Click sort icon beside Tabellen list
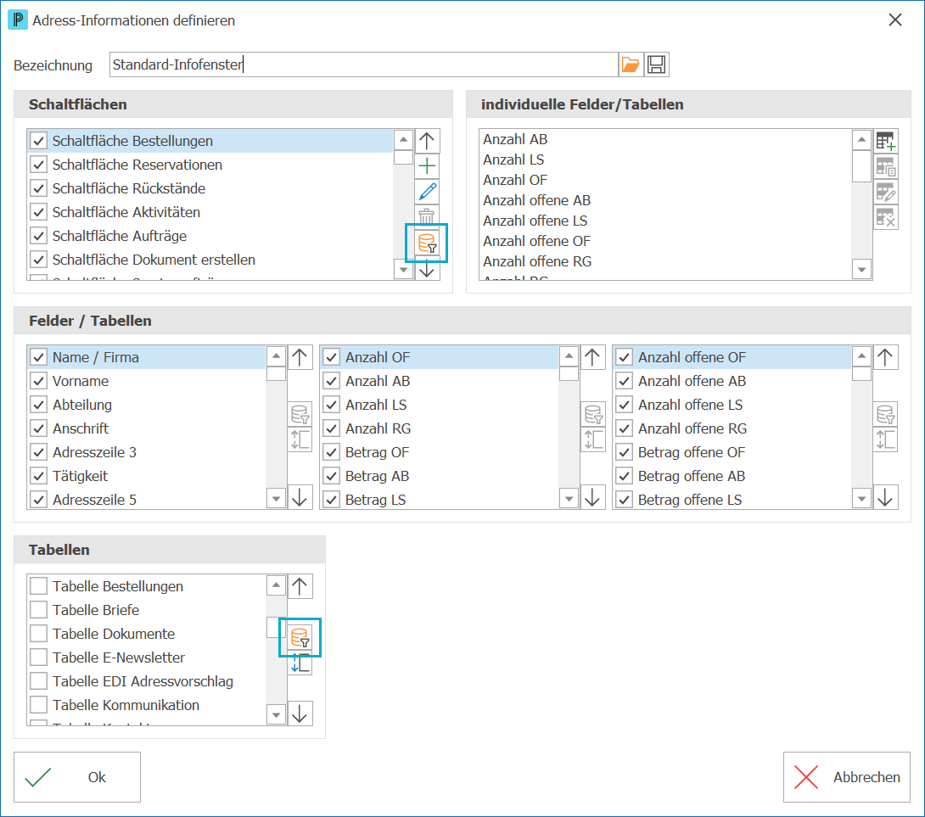Viewport: 925px width, 817px height. [x=300, y=663]
